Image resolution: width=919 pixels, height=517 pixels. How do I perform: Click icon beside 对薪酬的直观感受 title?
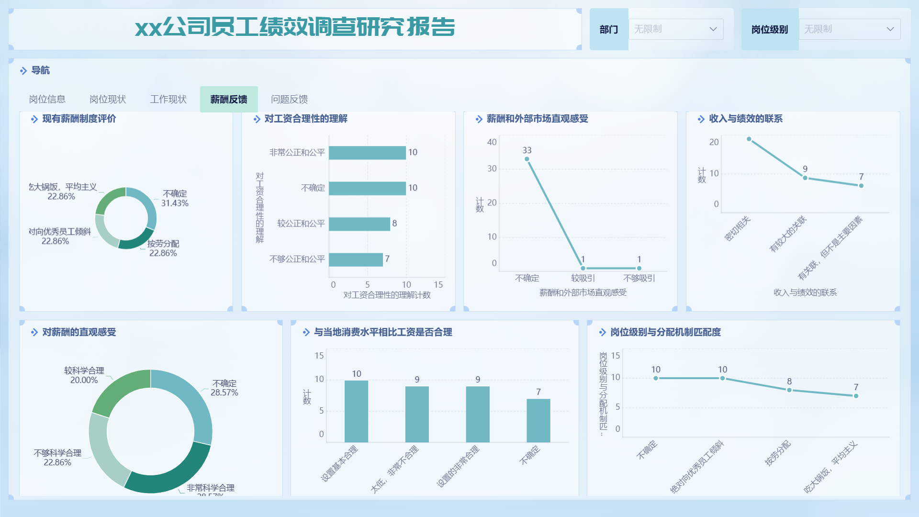tap(34, 332)
